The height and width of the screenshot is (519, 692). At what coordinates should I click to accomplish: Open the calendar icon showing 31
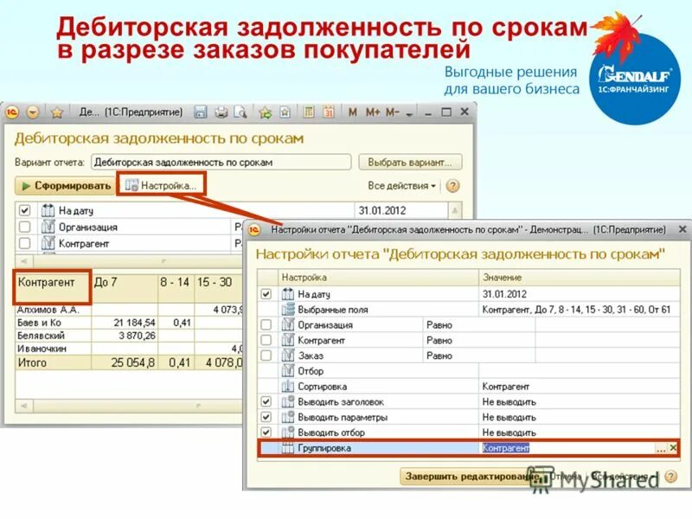[329, 112]
